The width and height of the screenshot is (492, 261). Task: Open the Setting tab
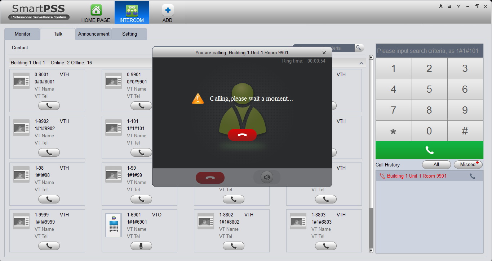129,34
